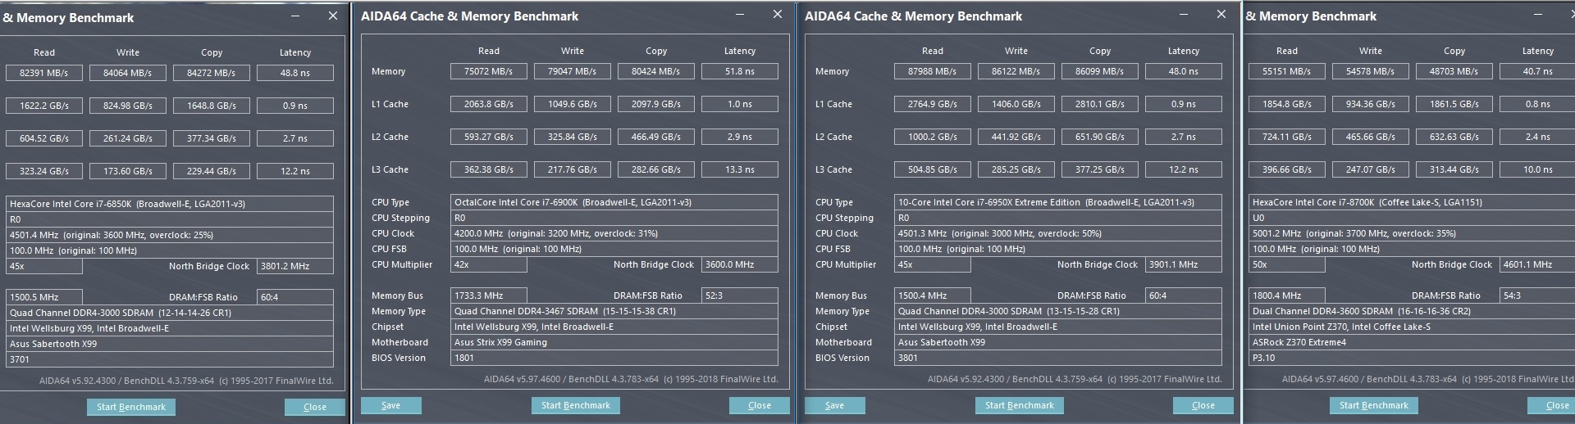This screenshot has width=1575, height=424.
Task: Select the 75072 MB/s memory read field
Action: tap(488, 71)
